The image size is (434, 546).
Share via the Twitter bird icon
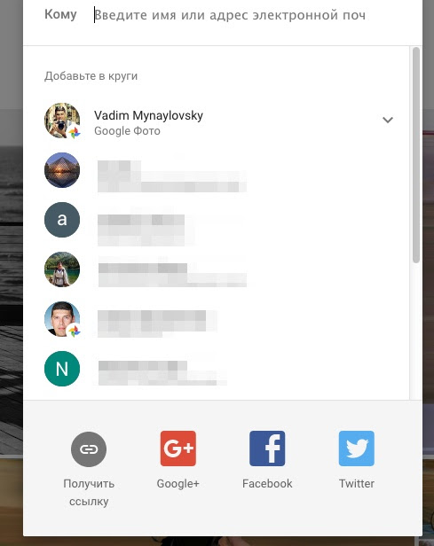coord(356,448)
